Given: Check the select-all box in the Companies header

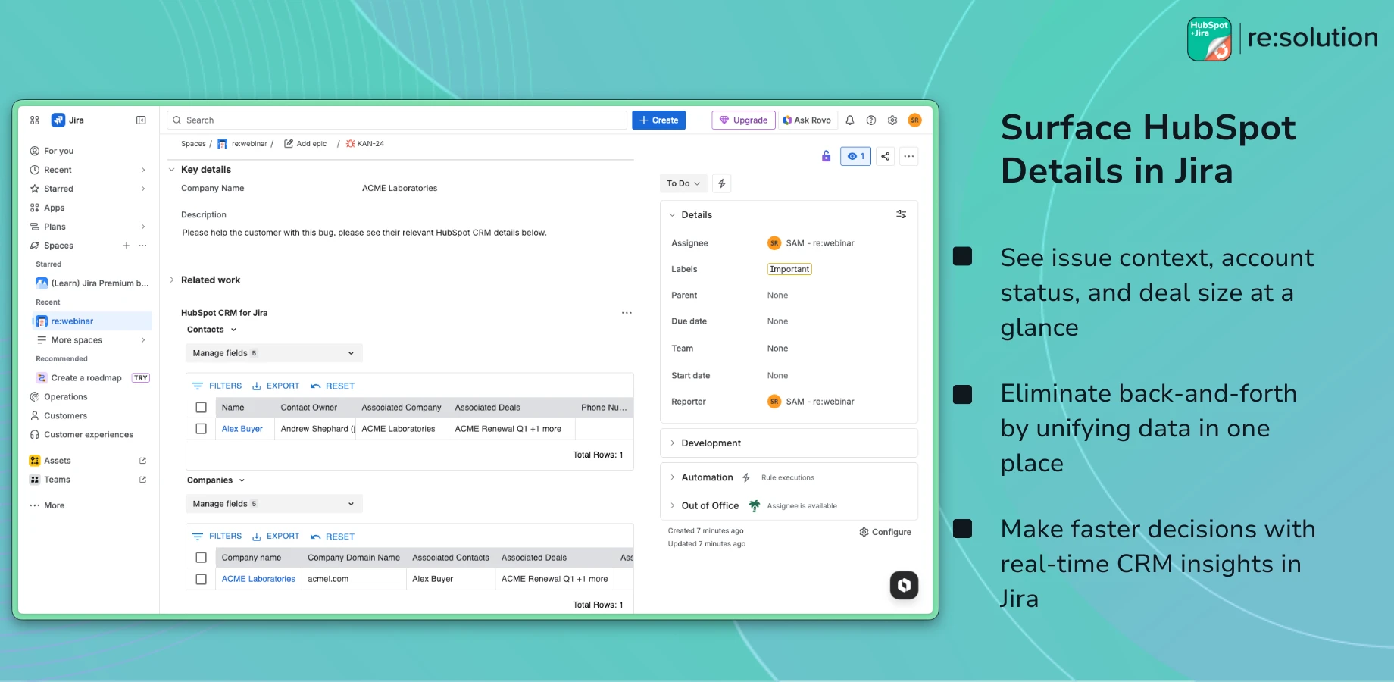Looking at the screenshot, I should tap(202, 558).
